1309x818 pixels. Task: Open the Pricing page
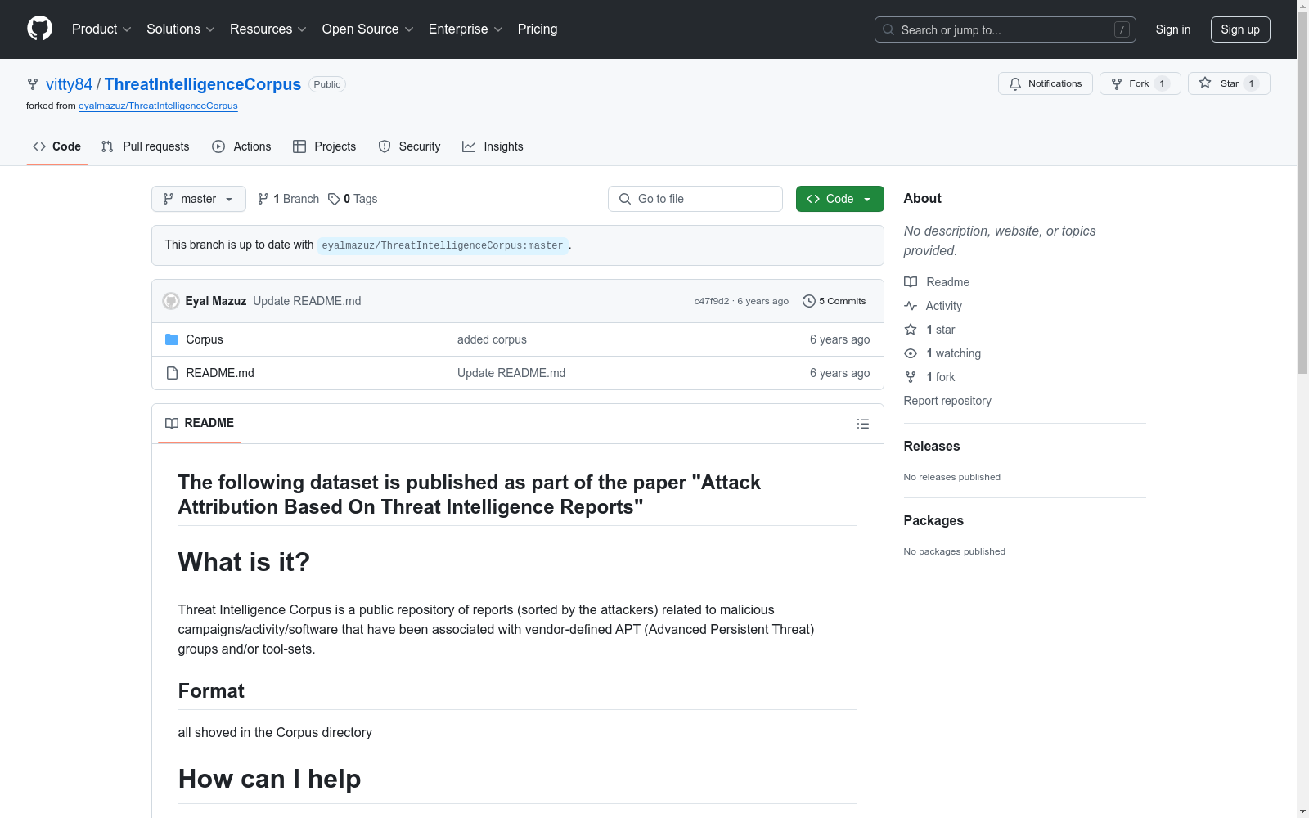pyautogui.click(x=538, y=29)
